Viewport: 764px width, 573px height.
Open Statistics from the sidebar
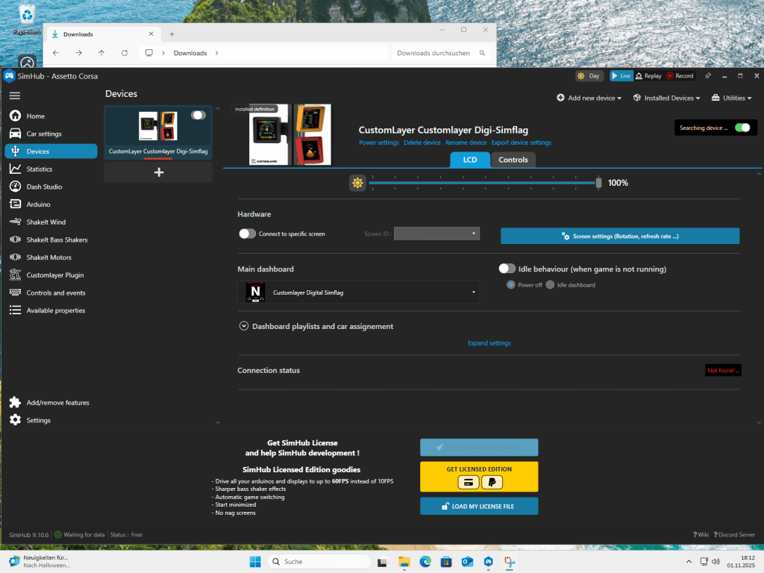tap(40, 169)
